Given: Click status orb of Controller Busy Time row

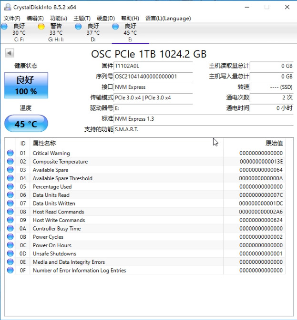Looking at the screenshot, I should [x=10, y=228].
